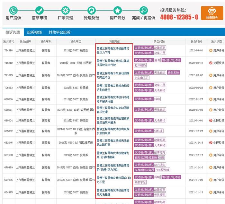
Task: Switch to the 投诉视频 tab
Action: click(x=34, y=32)
